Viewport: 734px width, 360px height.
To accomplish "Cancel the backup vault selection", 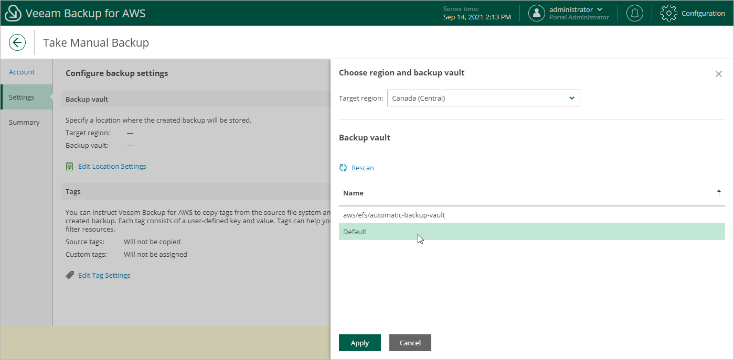I will point(410,343).
